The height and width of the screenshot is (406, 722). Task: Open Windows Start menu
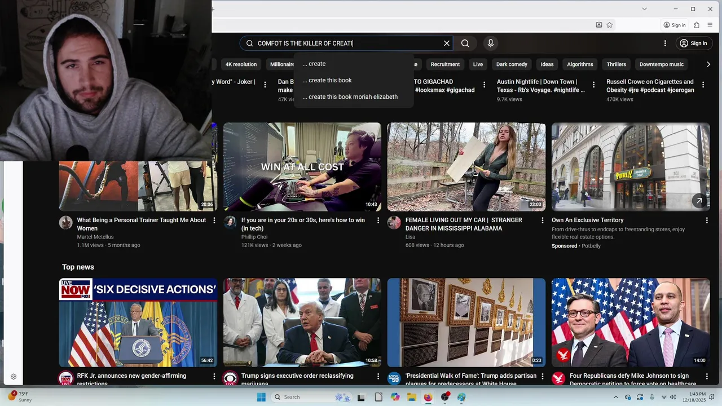pos(261,397)
